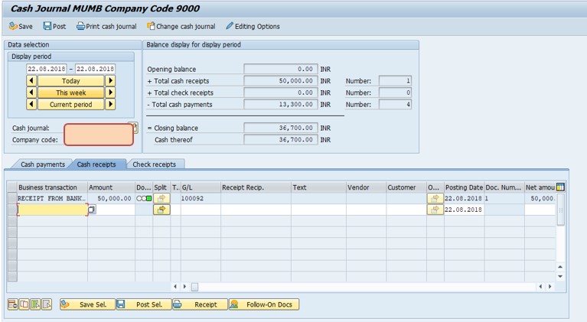The width and height of the screenshot is (587, 322).
Task: Click the Posting Date column header
Action: pos(464,187)
